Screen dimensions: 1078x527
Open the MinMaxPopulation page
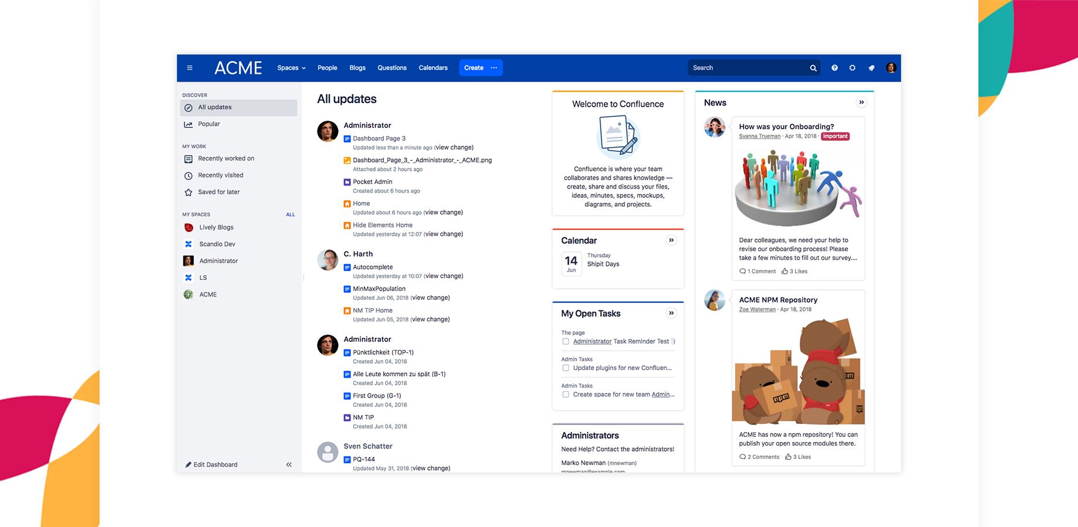pyautogui.click(x=379, y=289)
